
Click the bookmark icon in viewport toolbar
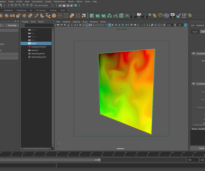(x=65, y=25)
